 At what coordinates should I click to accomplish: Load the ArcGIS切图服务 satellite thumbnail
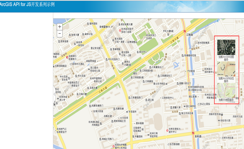click(226, 47)
